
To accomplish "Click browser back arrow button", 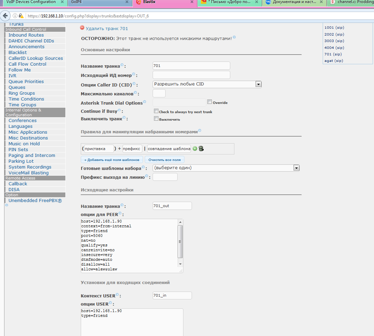I will click(5, 16).
